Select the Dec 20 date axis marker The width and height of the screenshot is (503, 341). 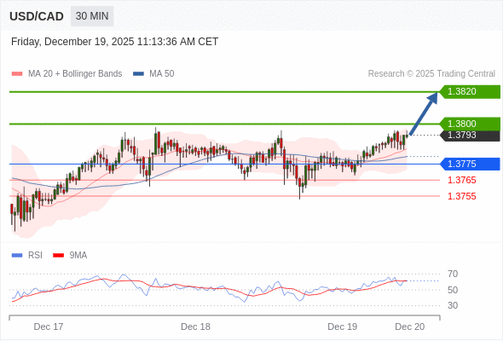pos(410,327)
